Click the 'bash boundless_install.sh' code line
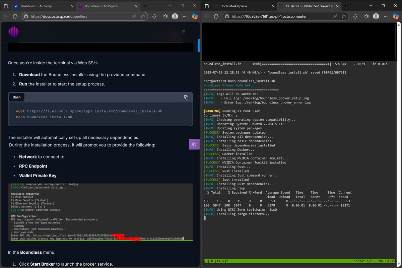Viewport: 402px width, 268px height. [x=44, y=117]
